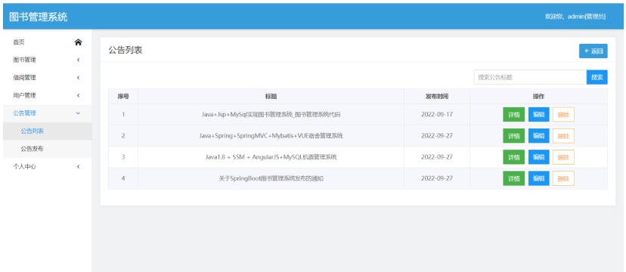Open the 个人中心 sidebar menu

tap(48, 167)
